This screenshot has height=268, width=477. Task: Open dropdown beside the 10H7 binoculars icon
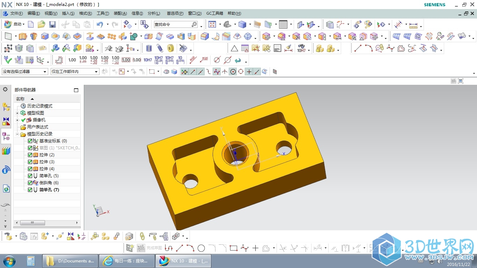pos(309,50)
